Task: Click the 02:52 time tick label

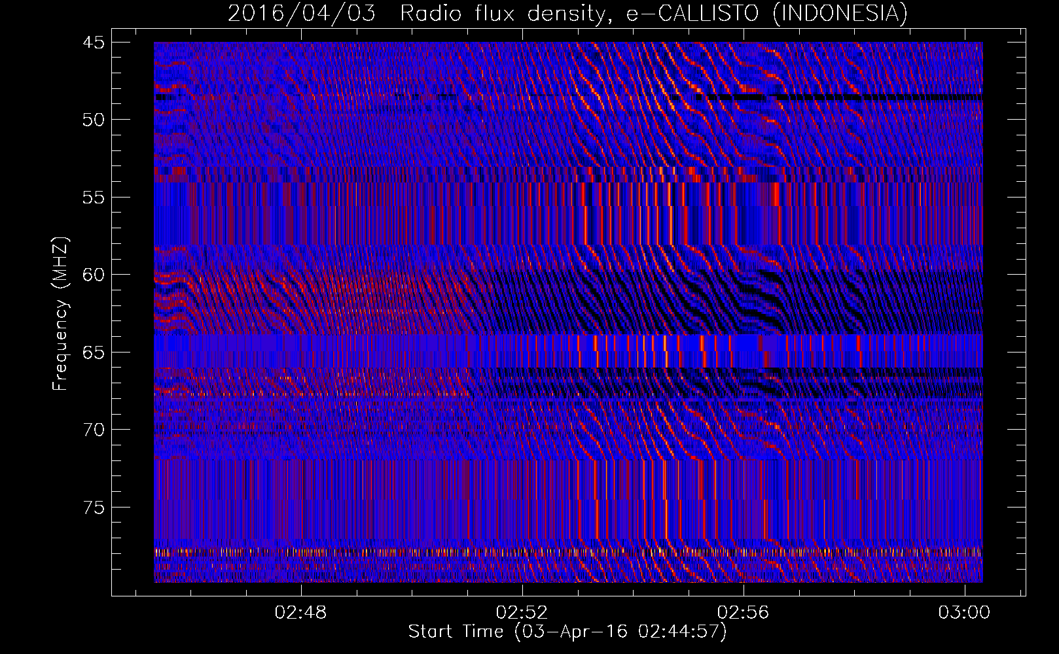Action: (522, 613)
